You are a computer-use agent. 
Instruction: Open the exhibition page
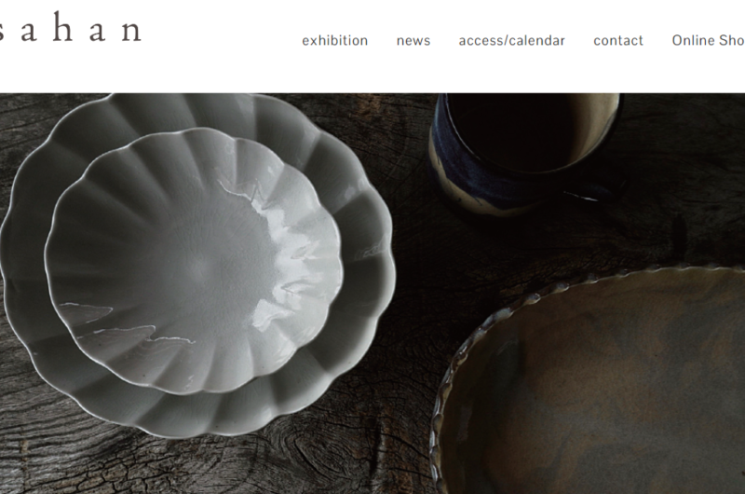[334, 41]
